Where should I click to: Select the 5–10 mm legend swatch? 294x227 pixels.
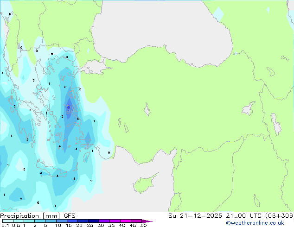(51, 221)
